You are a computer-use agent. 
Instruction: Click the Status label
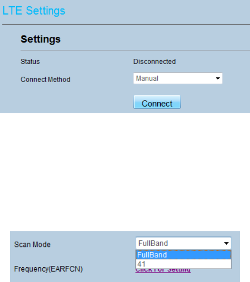[x=30, y=62]
